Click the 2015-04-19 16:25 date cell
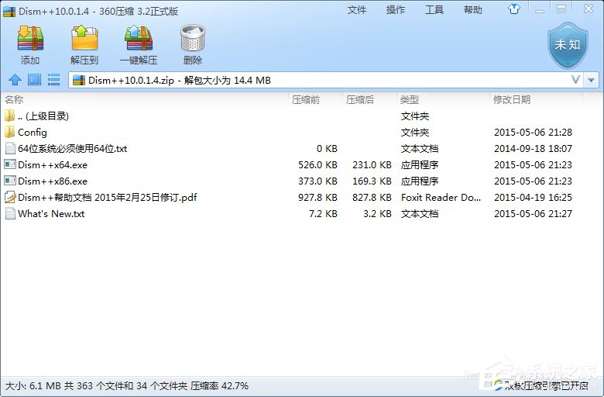 pyautogui.click(x=533, y=197)
